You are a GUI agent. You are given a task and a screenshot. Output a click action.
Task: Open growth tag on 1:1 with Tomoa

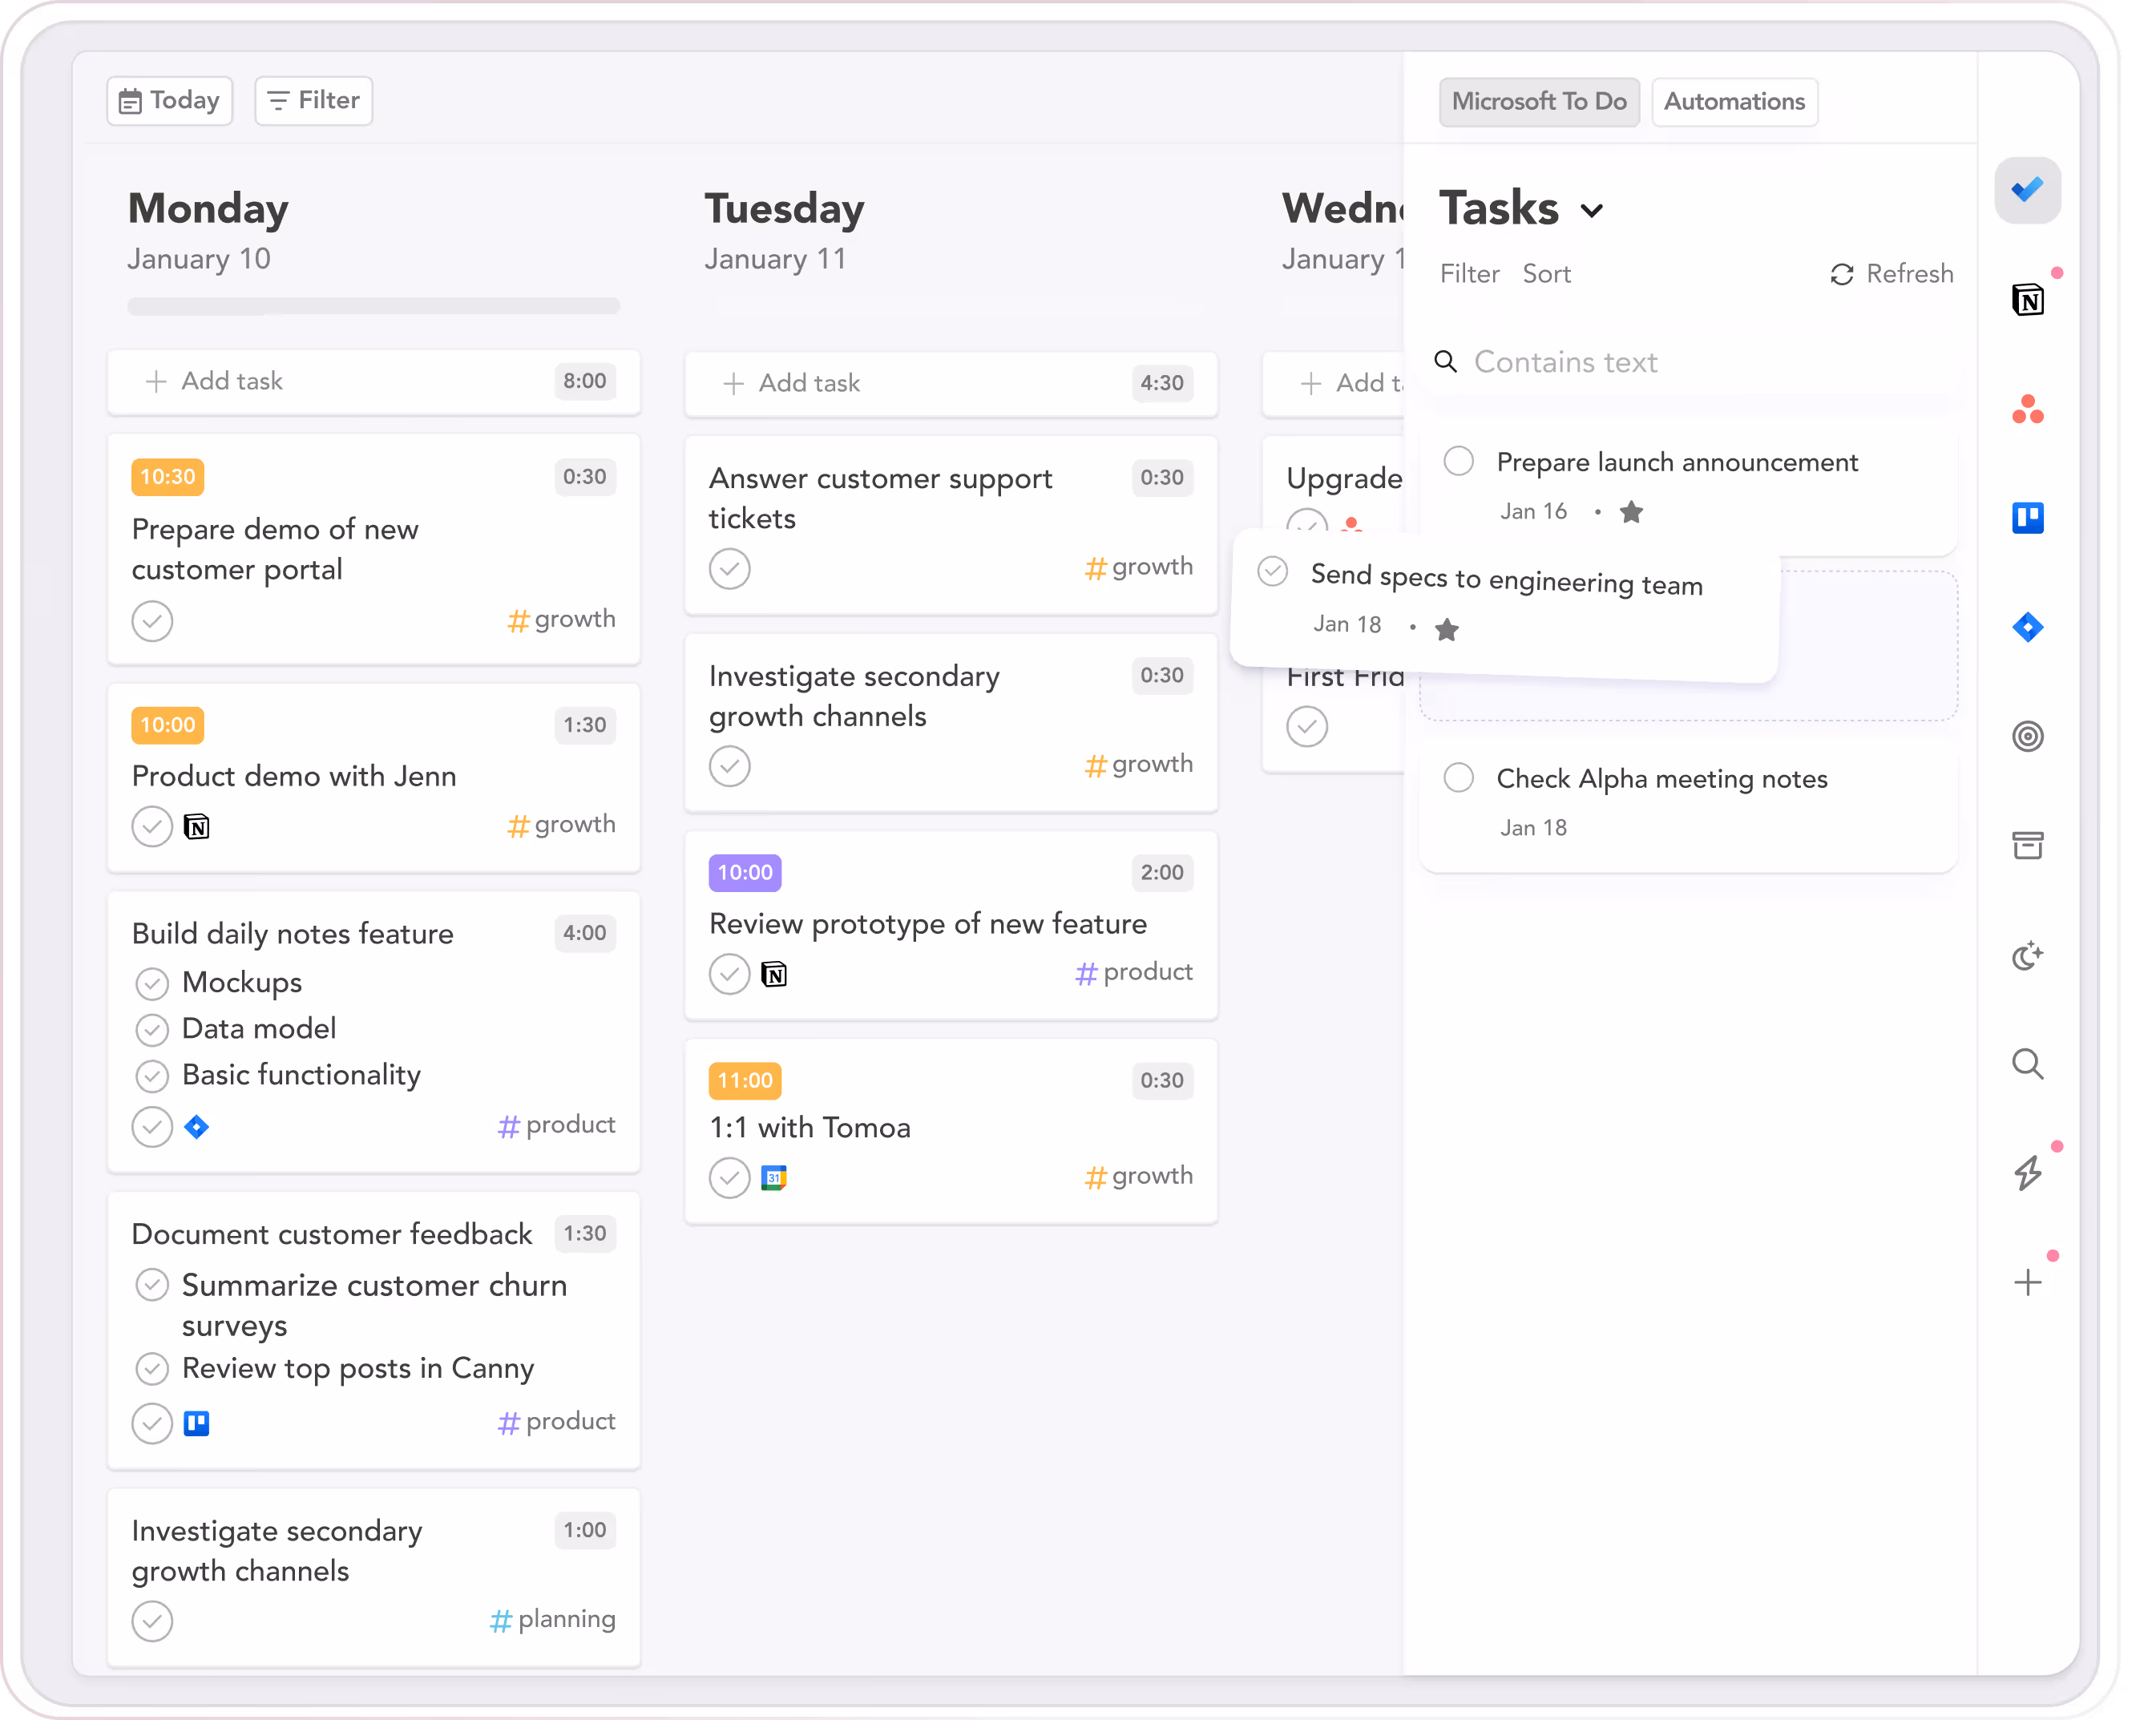click(x=1138, y=1176)
